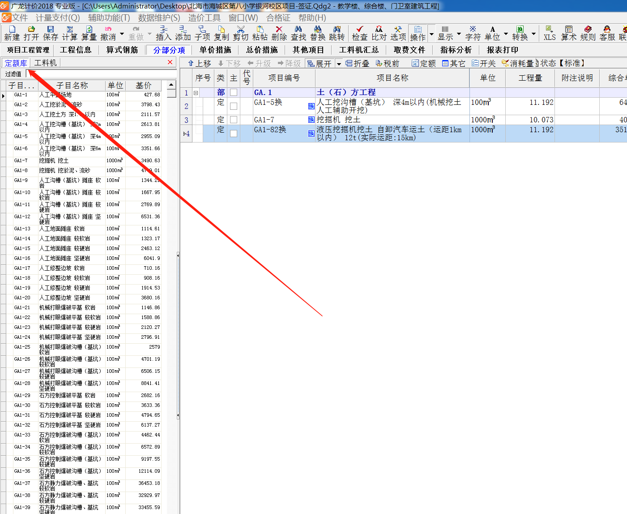Run 计算 (Calculate) from the toolbar

pyautogui.click(x=70, y=33)
